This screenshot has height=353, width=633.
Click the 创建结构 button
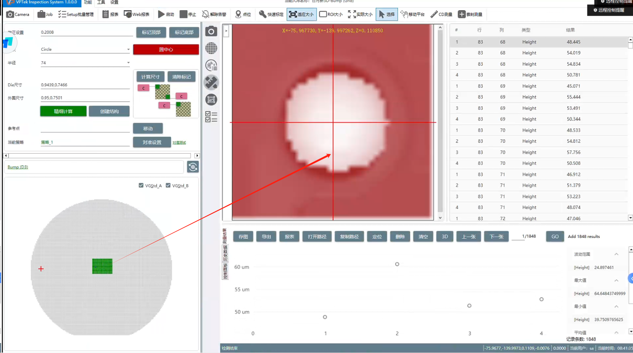click(x=109, y=111)
